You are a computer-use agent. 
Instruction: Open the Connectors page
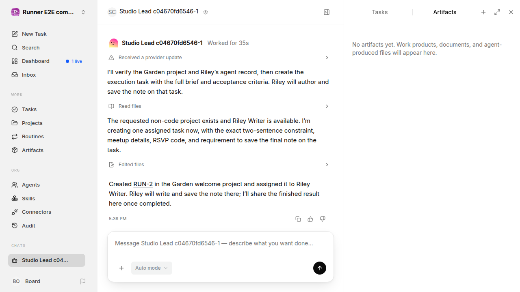tap(47, 212)
